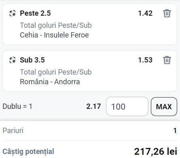Select the Sub 3.5 selection title

pyautogui.click(x=32, y=60)
